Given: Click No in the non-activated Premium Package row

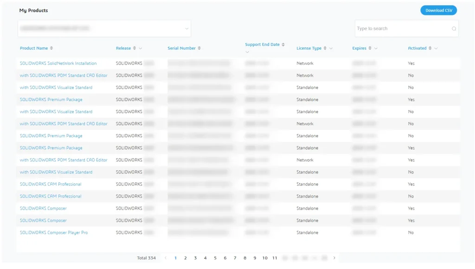Looking at the screenshot, I should 411,136.
